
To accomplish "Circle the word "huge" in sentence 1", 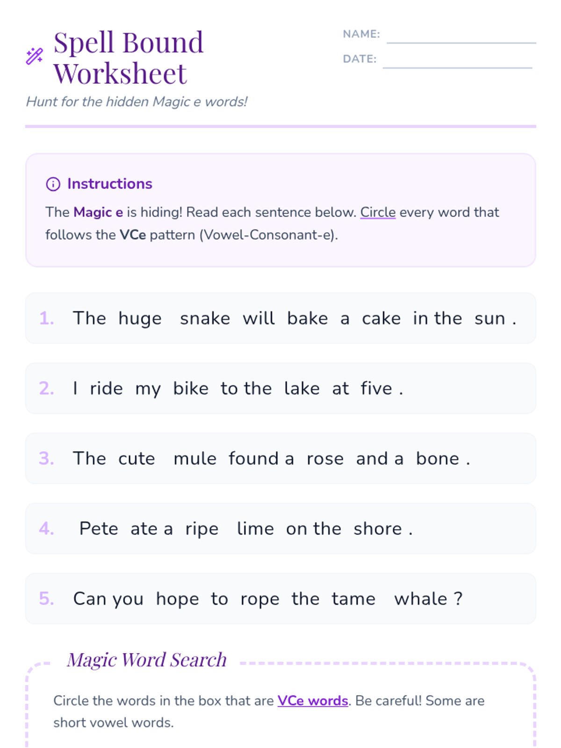I will coord(140,318).
